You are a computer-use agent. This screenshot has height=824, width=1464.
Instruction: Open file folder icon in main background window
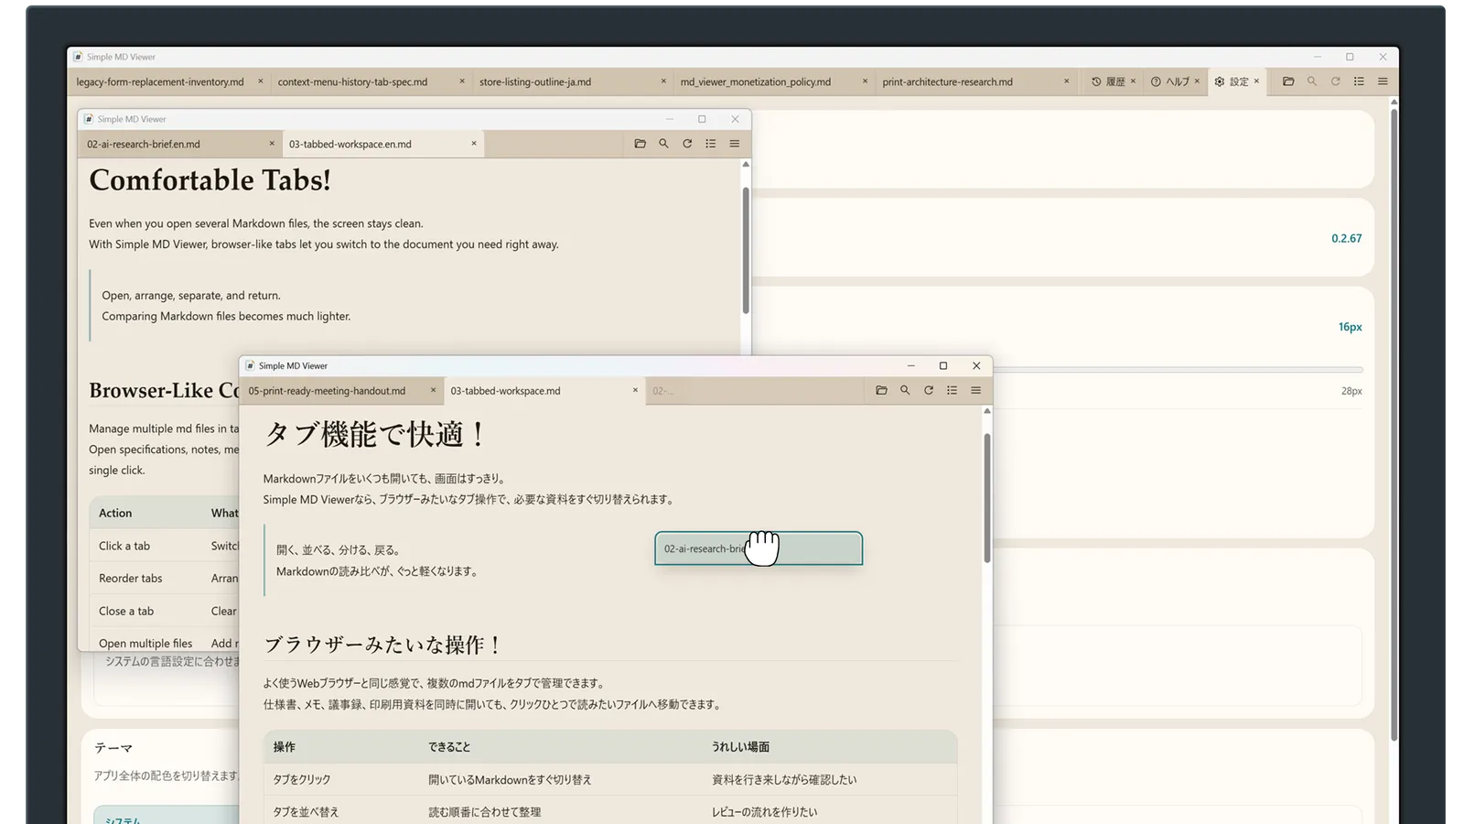1288,81
